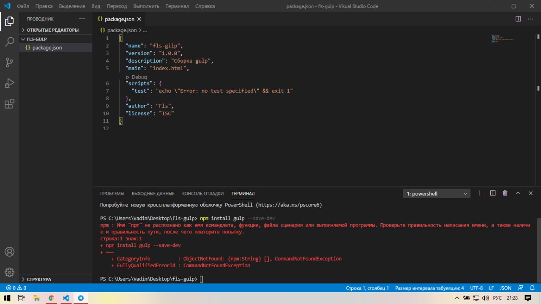Image resolution: width=541 pixels, height=304 pixels.
Task: Open the editor More Actions ellipsis
Action: (x=531, y=19)
